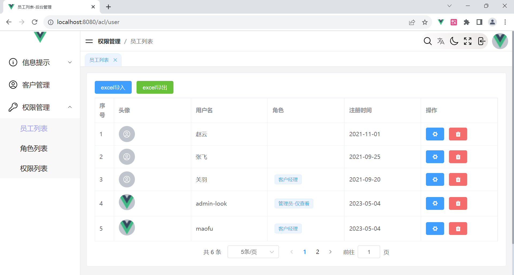Click the share page icon in address bar
This screenshot has height=275, width=514.
412,22
